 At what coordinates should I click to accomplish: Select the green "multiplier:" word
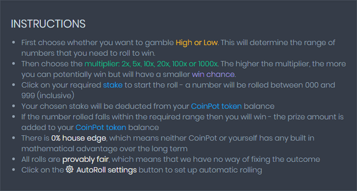click(x=102, y=64)
